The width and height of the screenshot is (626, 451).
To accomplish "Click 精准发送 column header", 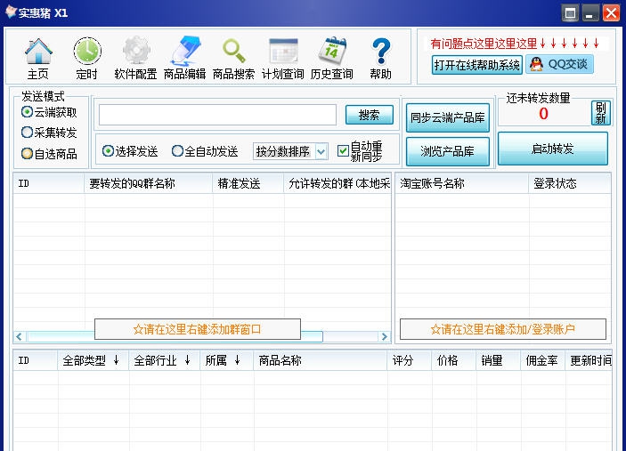I will (248, 183).
